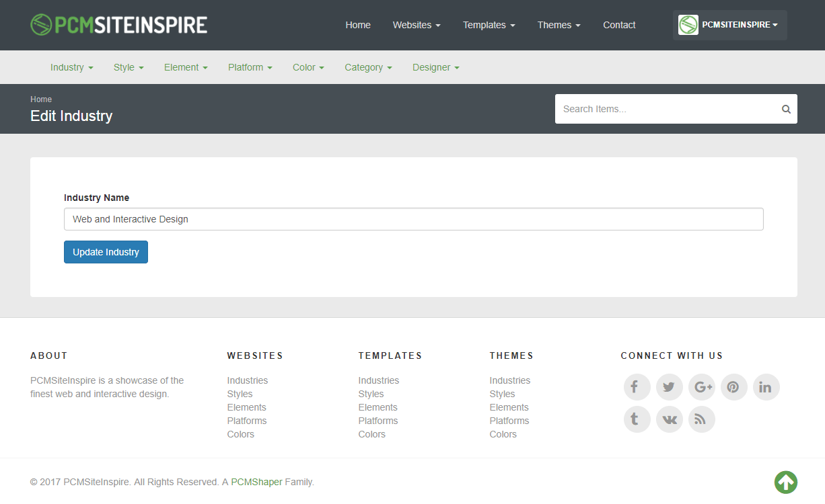Expand the Style filter dropdown
Viewport: 825px width, 504px height.
click(x=129, y=67)
